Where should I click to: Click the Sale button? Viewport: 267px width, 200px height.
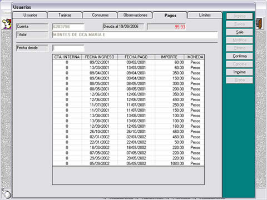pos(240,32)
